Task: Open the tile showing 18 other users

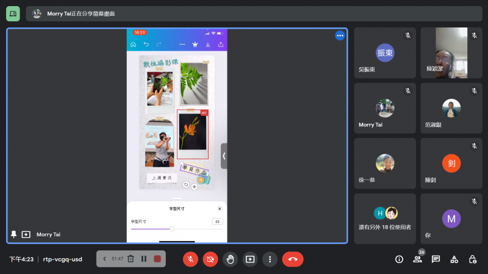Action: pos(385,218)
